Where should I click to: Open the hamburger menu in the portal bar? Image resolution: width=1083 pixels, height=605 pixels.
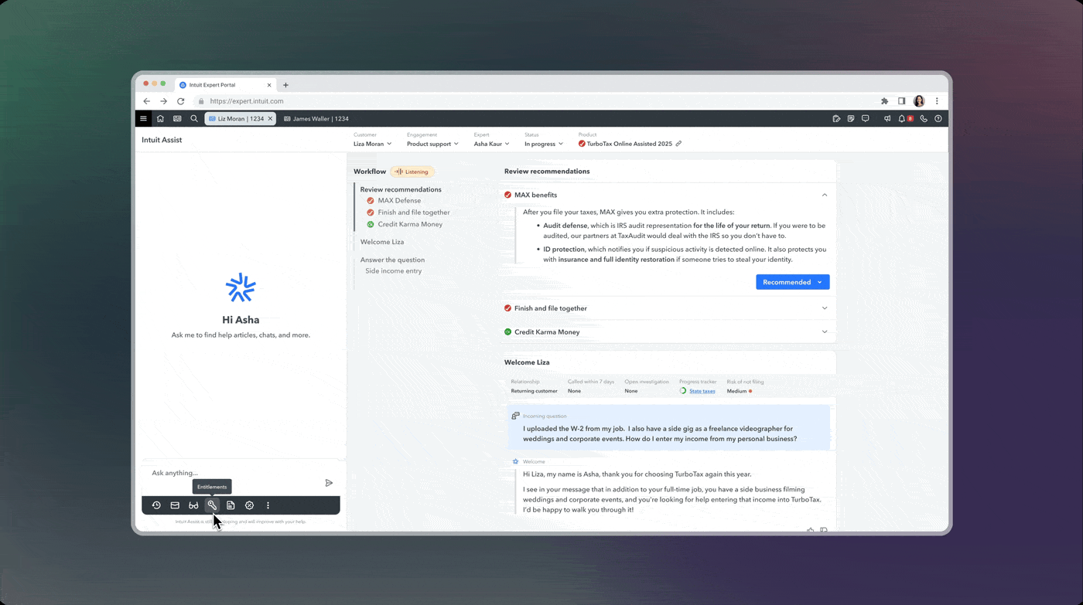point(143,119)
